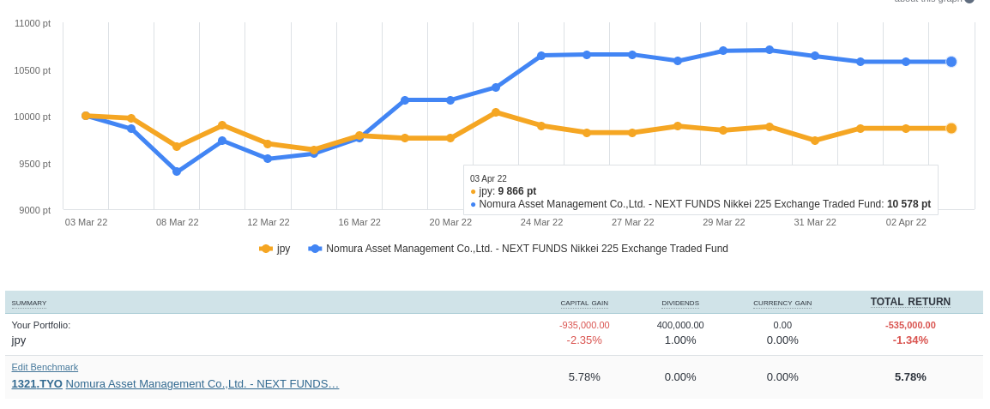Open the Edit Benchmark link
The image size is (990, 409).
click(45, 367)
